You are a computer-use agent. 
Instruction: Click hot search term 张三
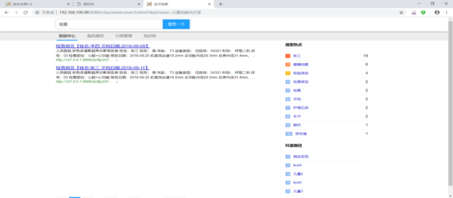297,56
